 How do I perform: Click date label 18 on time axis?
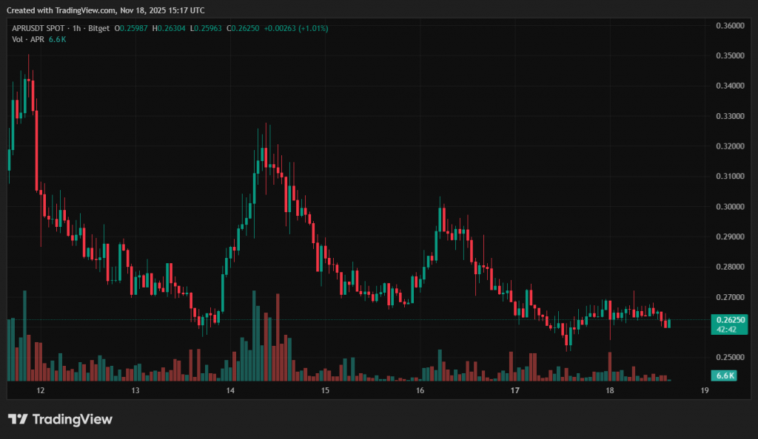tap(610, 390)
